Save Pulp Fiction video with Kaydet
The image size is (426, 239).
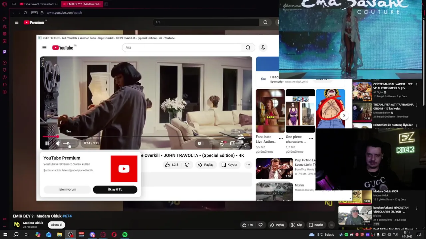coord(229,165)
